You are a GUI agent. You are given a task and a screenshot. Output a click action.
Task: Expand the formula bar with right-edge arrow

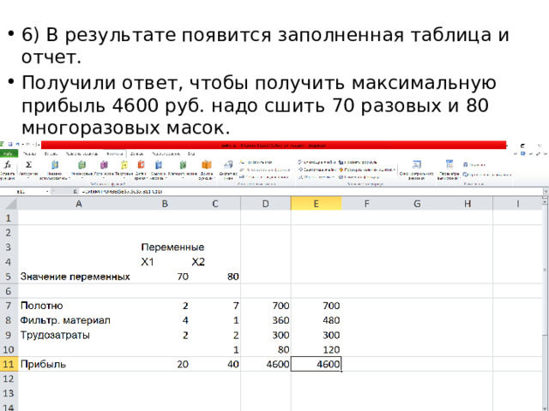(x=546, y=192)
